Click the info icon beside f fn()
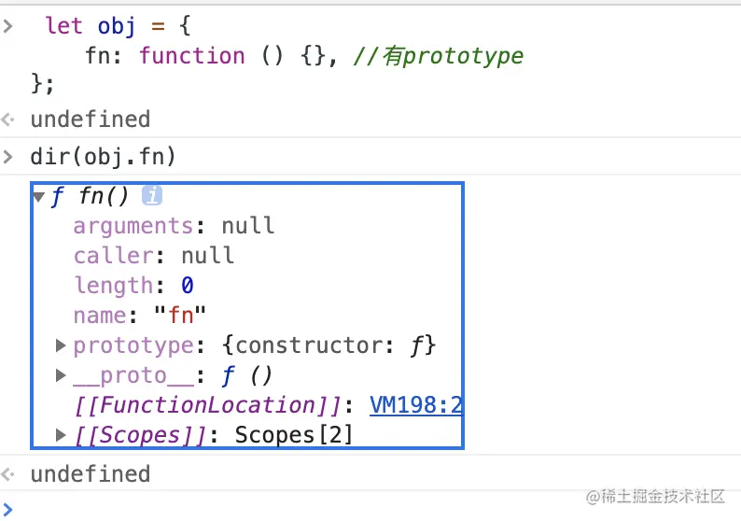 (151, 196)
